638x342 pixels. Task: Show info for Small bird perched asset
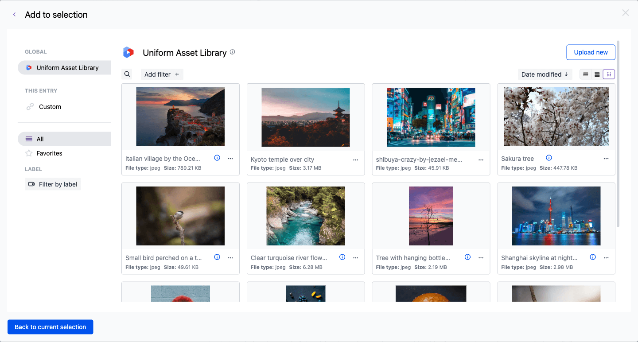pyautogui.click(x=217, y=257)
